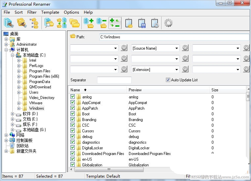The height and width of the screenshot is (181, 251).
Task: Click the rename folders toolbar icon
Action: [x=22, y=23]
